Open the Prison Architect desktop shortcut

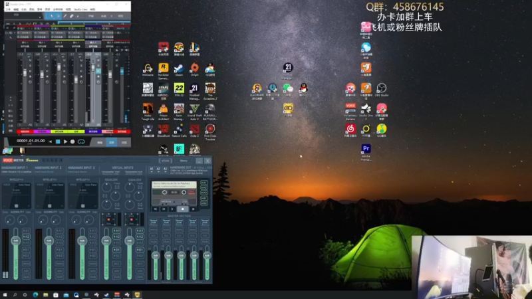point(163,112)
